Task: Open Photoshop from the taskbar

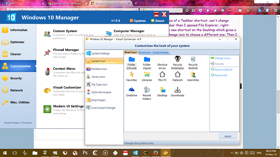Action: click(85, 153)
